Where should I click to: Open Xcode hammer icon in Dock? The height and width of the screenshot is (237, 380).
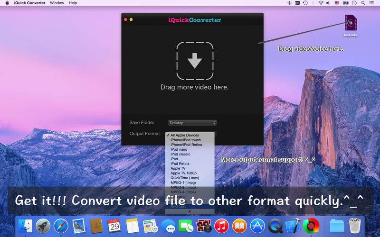(x=293, y=226)
